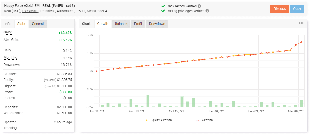Image resolution: width=310 pixels, height=134 pixels.
Task: Click the $2,500.00 deposits value
Action: 64,107
